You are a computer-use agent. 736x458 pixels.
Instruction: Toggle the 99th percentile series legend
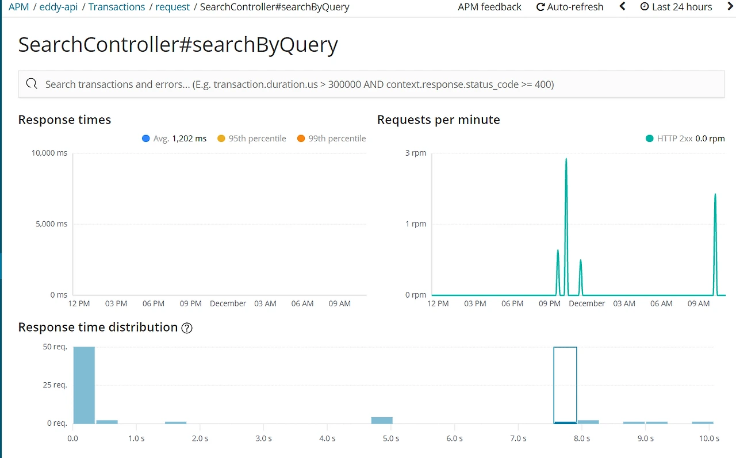(331, 138)
